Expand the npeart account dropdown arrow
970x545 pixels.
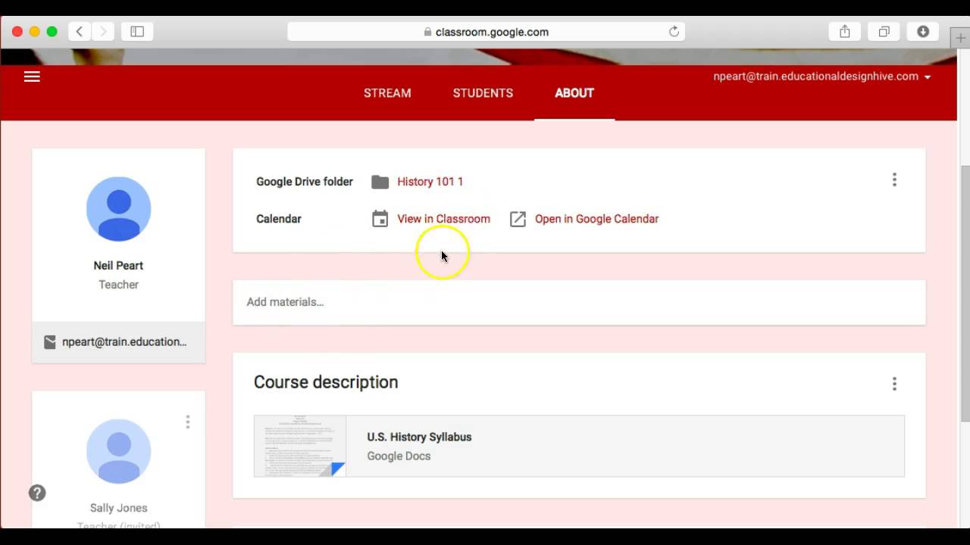pyautogui.click(x=928, y=76)
